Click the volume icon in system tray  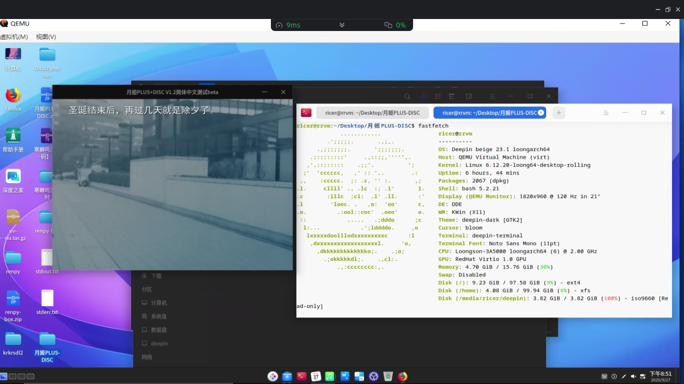633,376
